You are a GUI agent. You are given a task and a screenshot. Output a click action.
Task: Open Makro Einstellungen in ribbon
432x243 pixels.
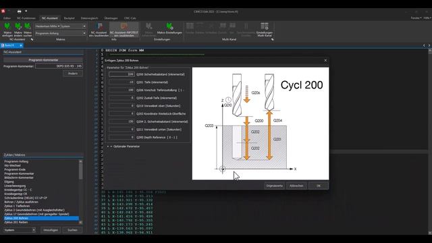click(169, 28)
